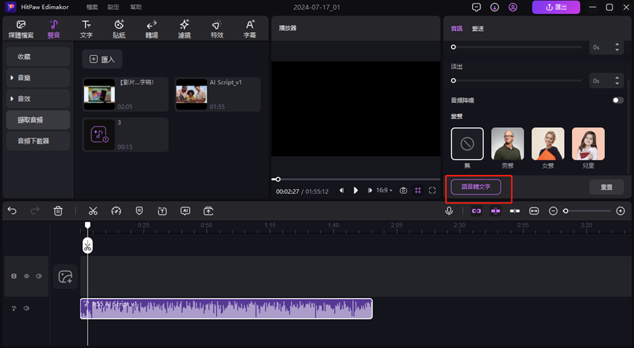634x348 pixels.
Task: Click the undo arrow in timeline toolbar
Action: [x=12, y=211]
